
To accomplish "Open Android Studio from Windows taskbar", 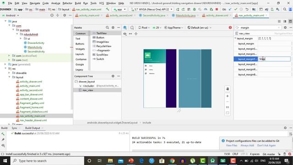I will [x=212, y=161].
